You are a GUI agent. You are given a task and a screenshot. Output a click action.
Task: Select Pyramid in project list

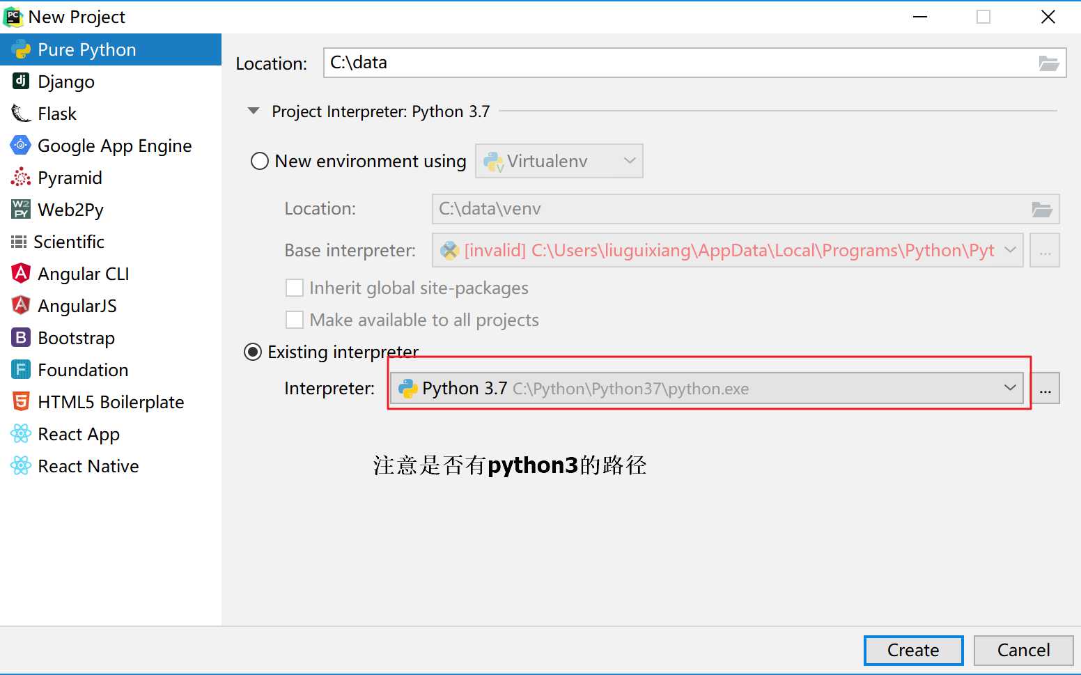(x=111, y=178)
